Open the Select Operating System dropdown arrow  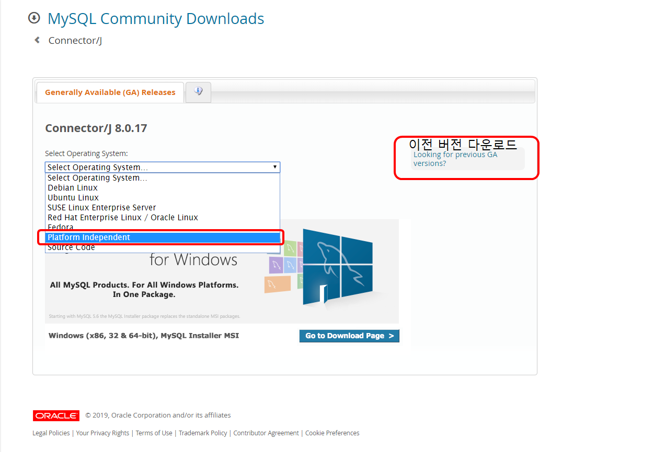[275, 167]
